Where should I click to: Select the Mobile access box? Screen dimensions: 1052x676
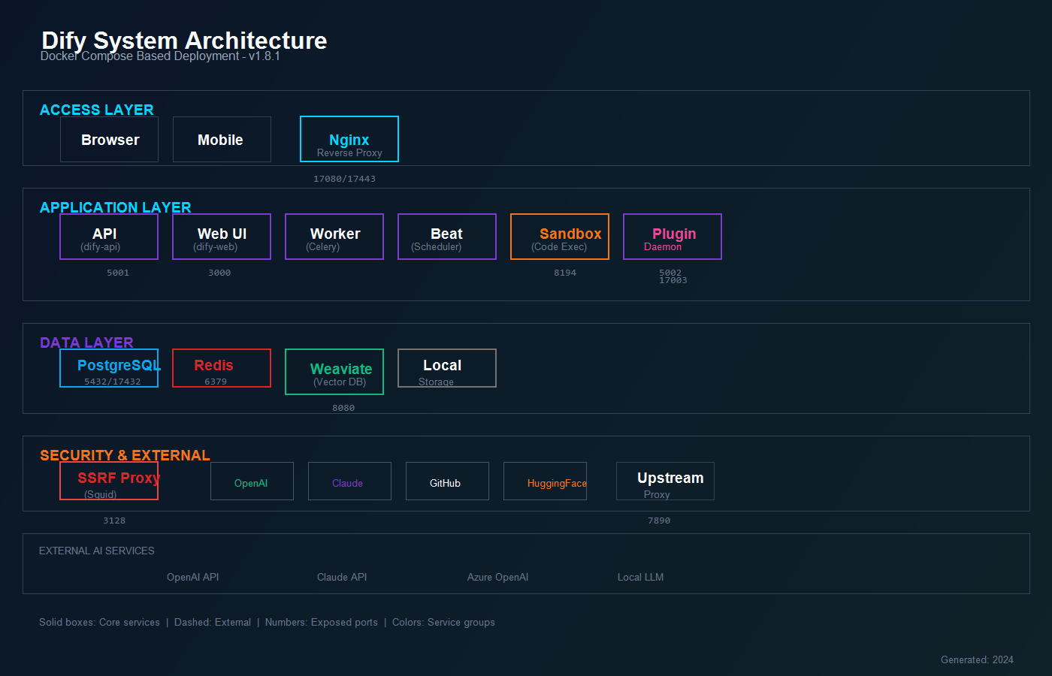[x=222, y=139]
